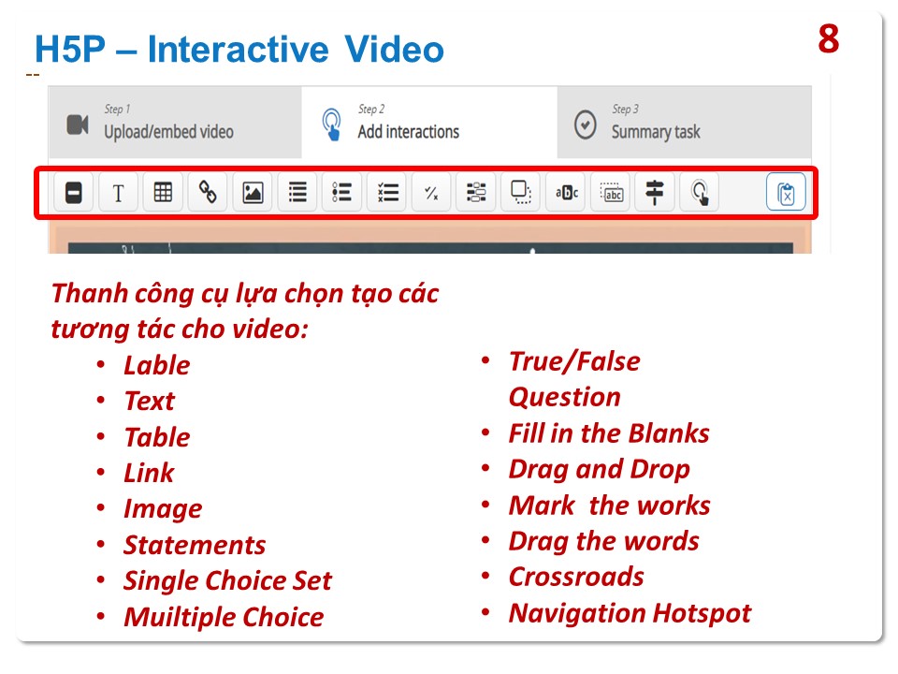Pick the Multiple Choice checklist icon
The height and width of the screenshot is (674, 898).
(387, 193)
